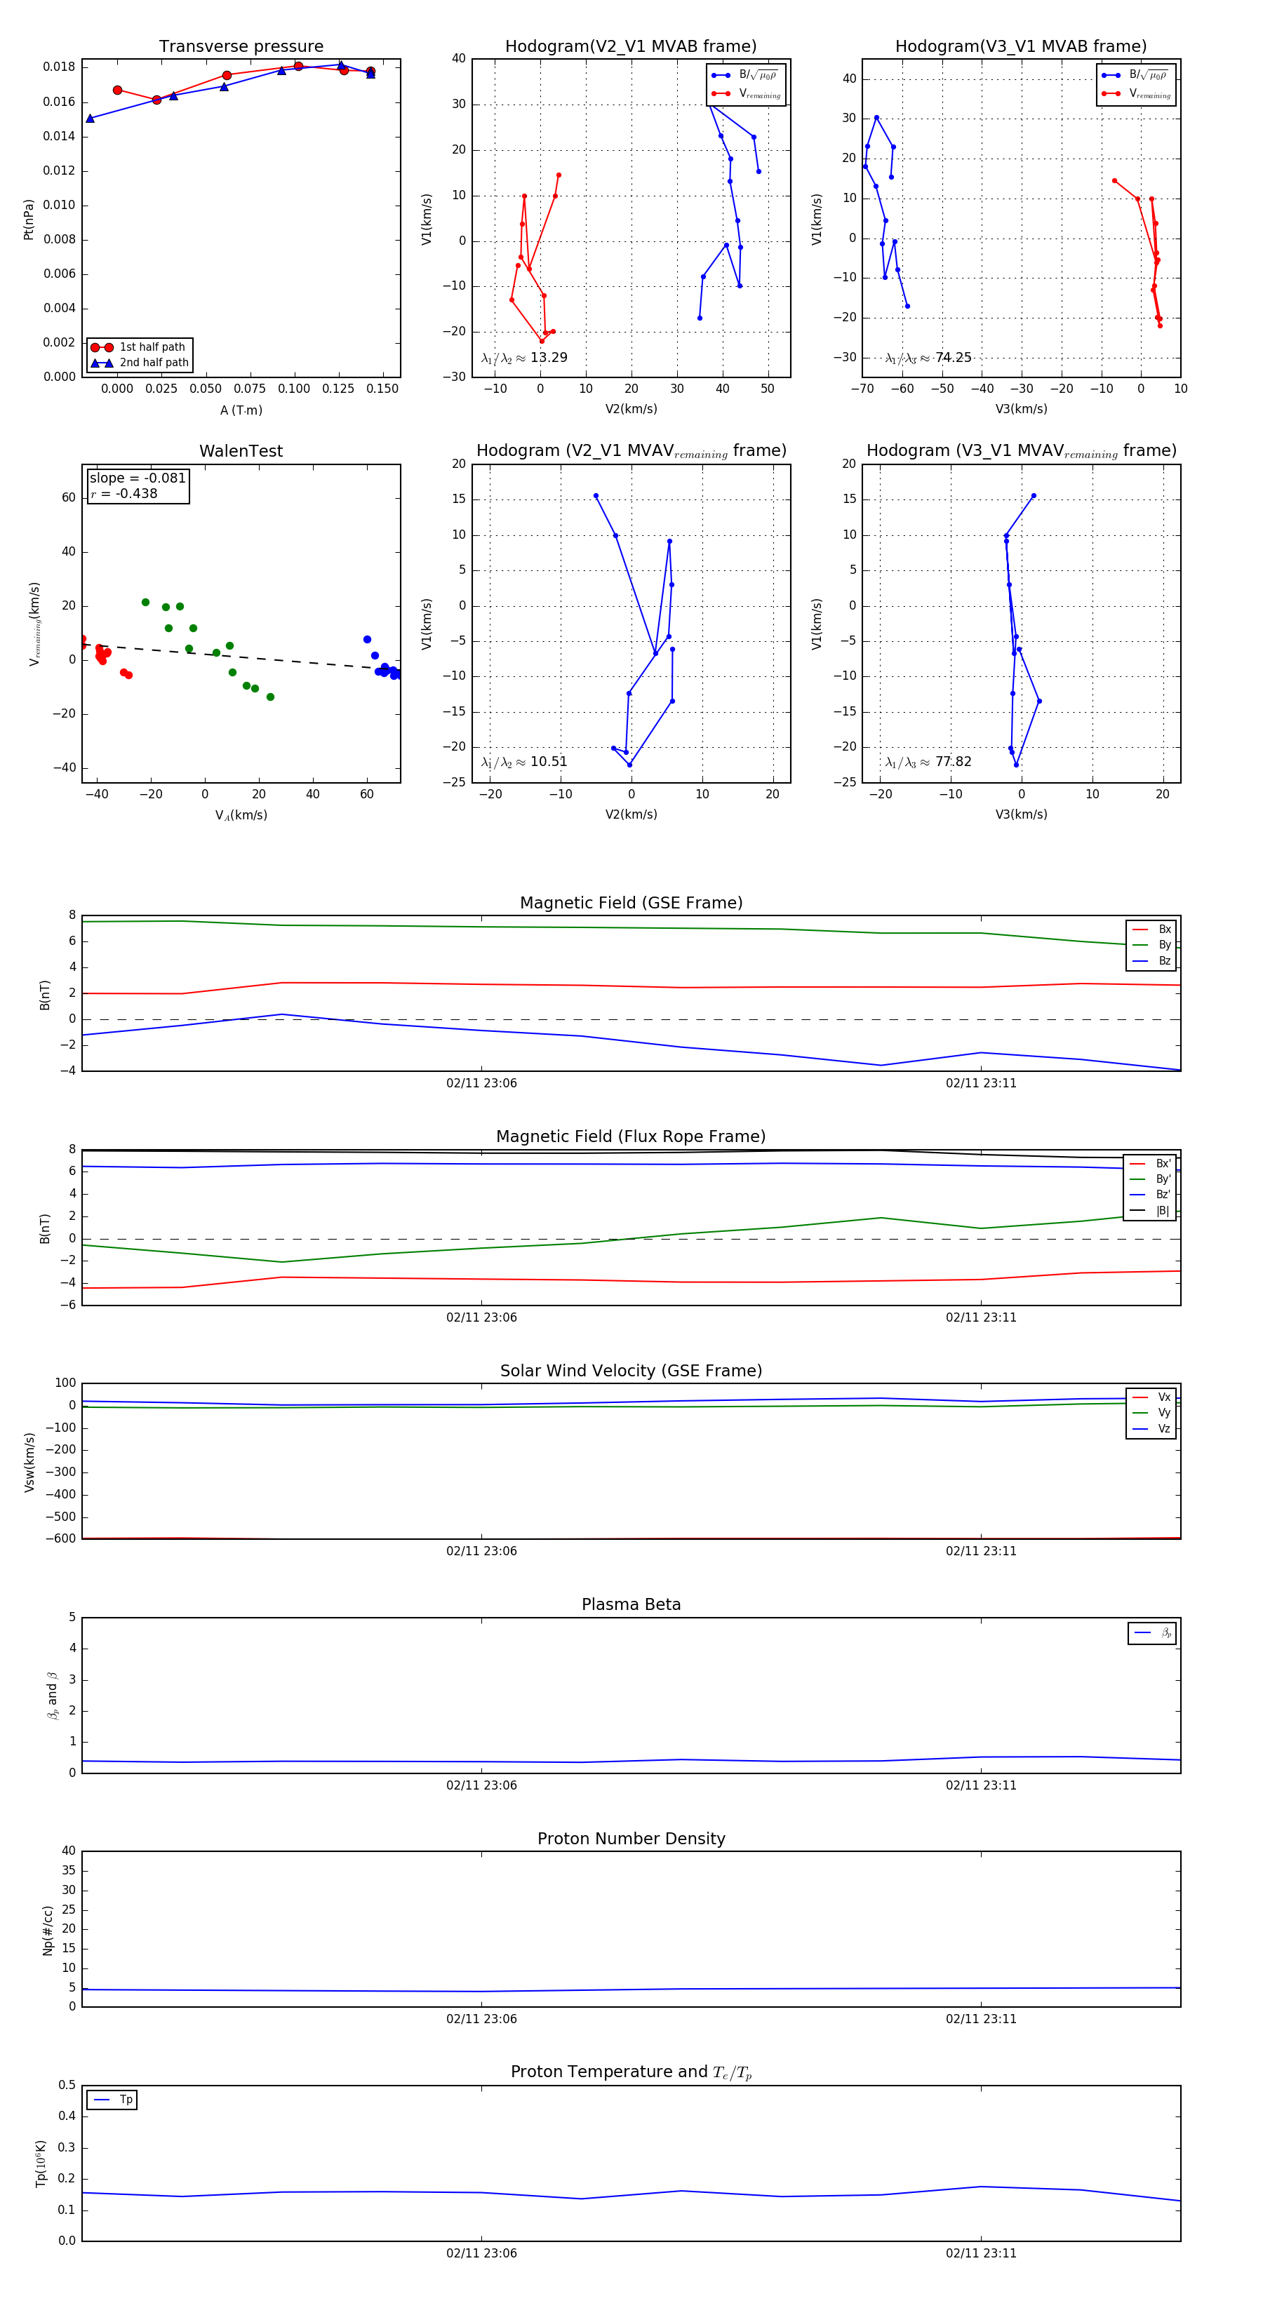
Task: Select the "Vsw(km/s)" y-axis label
Action: click(x=29, y=1462)
